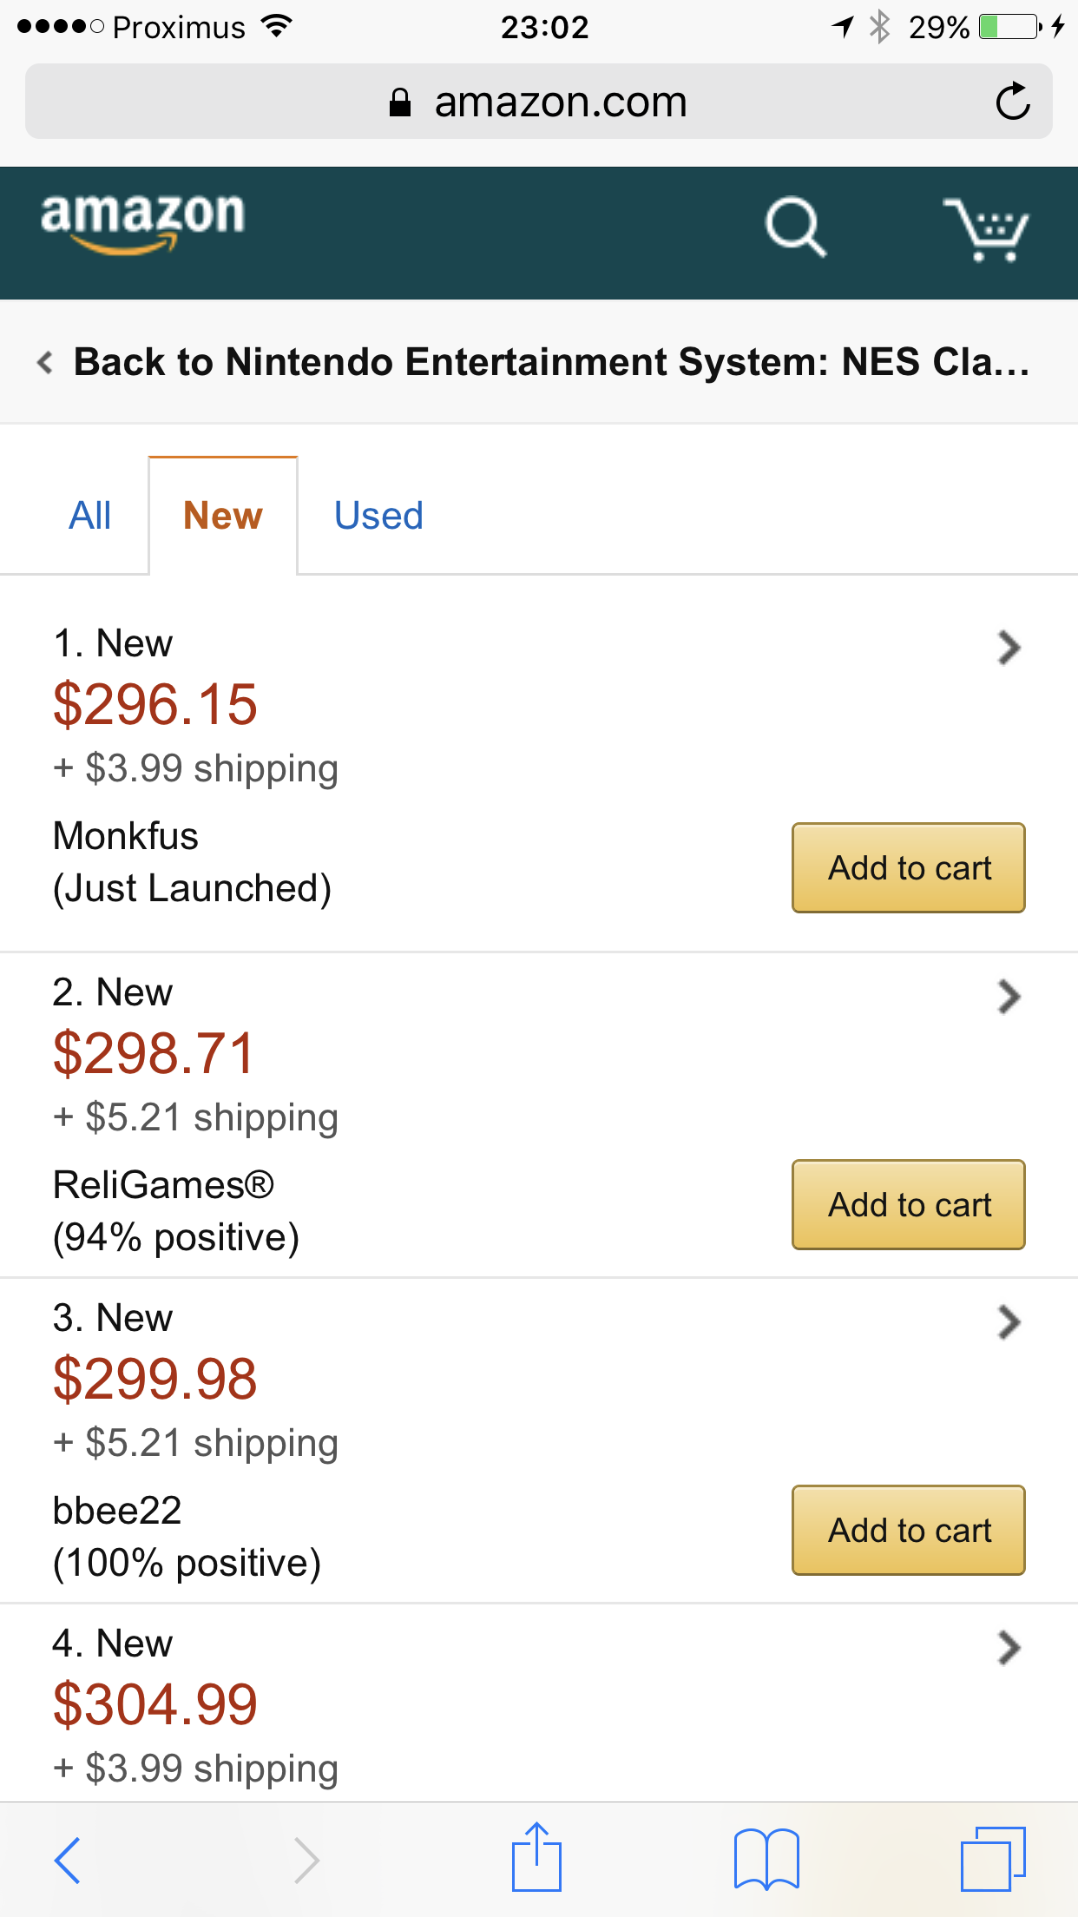Tap the Safari back arrow

pos(68,1860)
